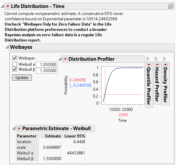Click the Update button
This screenshot has width=176, height=165.
22,78
